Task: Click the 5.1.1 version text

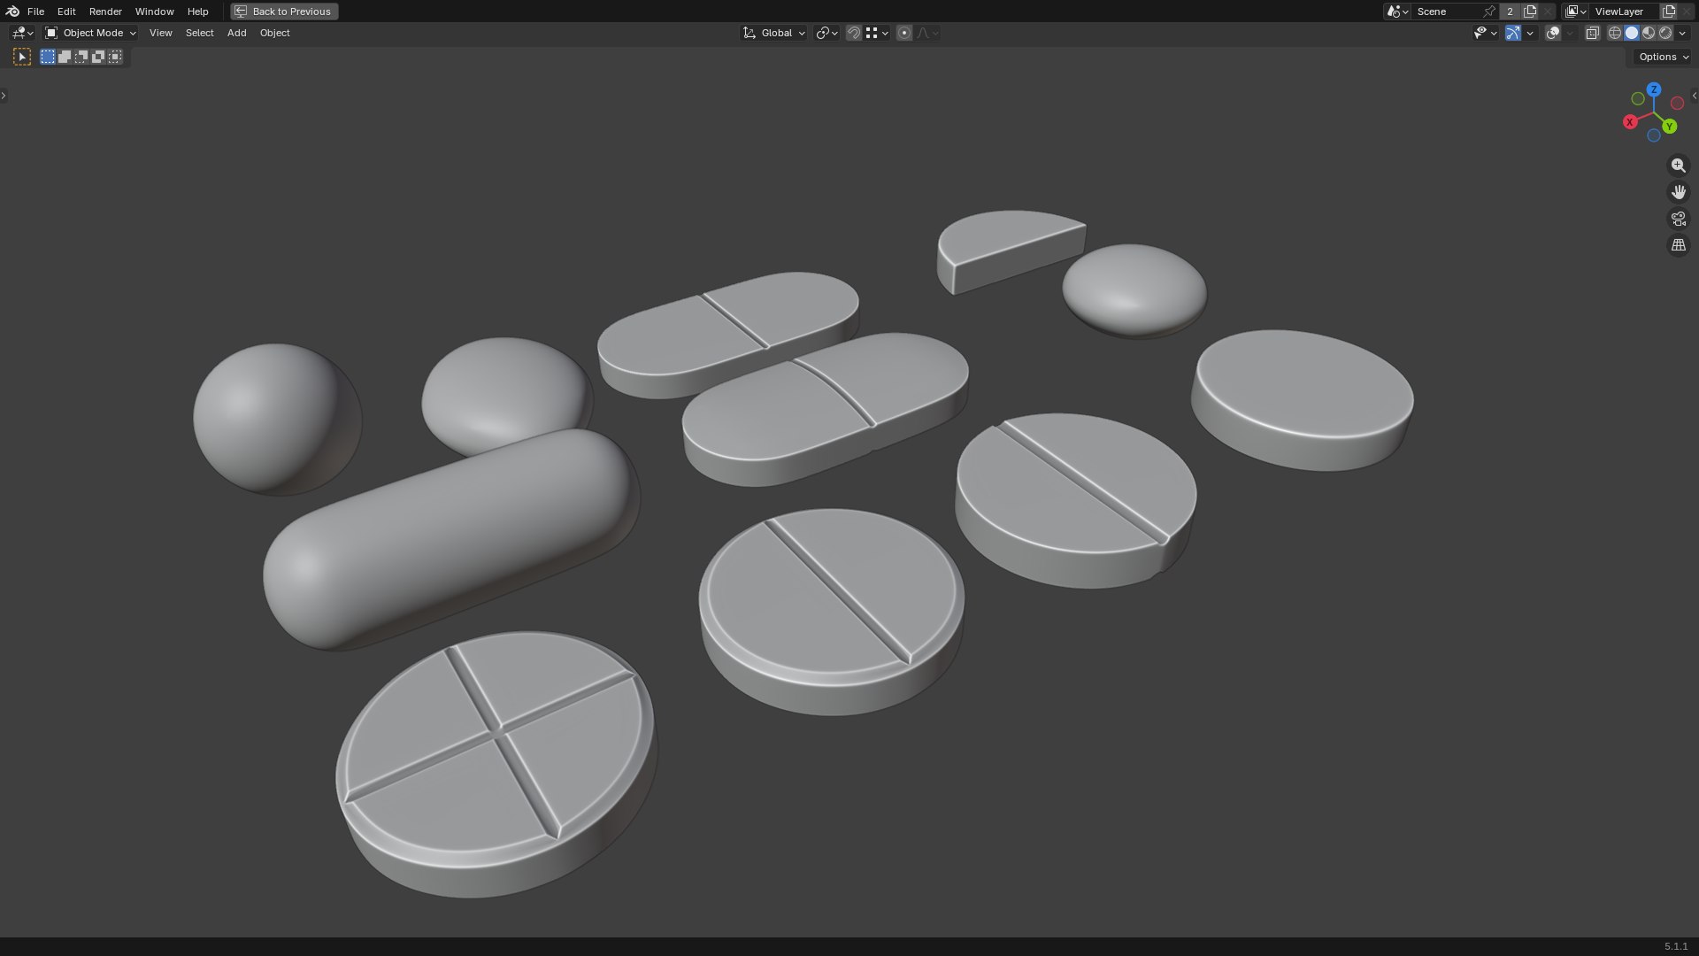Action: point(1676,946)
